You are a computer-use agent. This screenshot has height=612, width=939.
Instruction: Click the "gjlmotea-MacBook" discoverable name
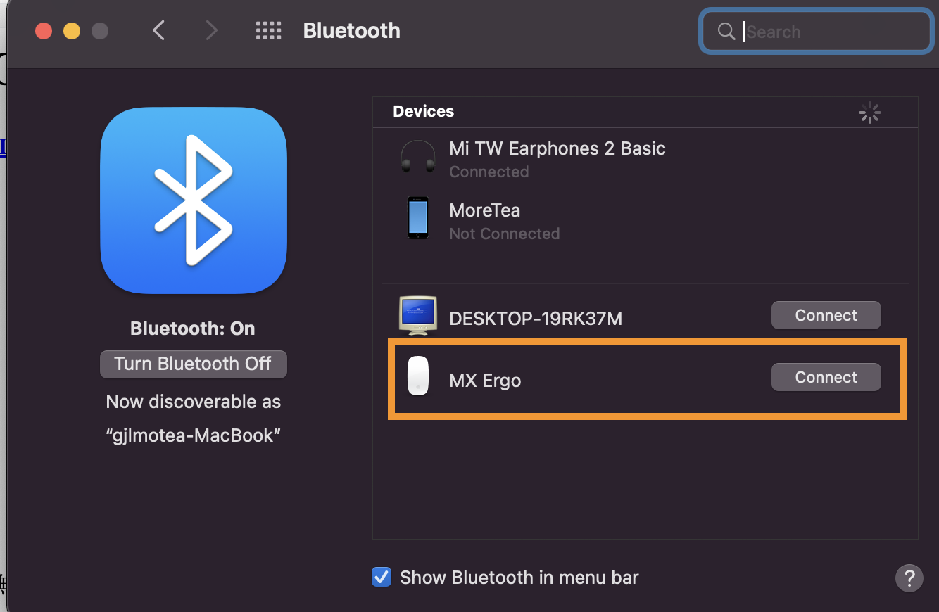(x=194, y=435)
